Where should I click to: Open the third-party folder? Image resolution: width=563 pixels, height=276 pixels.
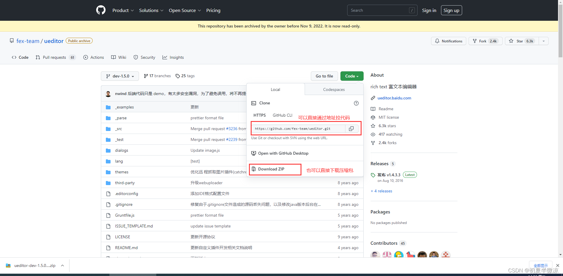(x=125, y=183)
